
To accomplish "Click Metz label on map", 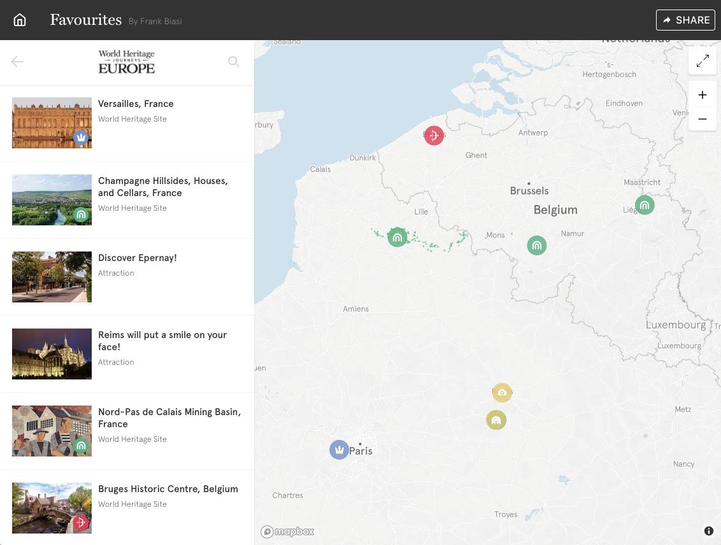I will click(x=683, y=409).
